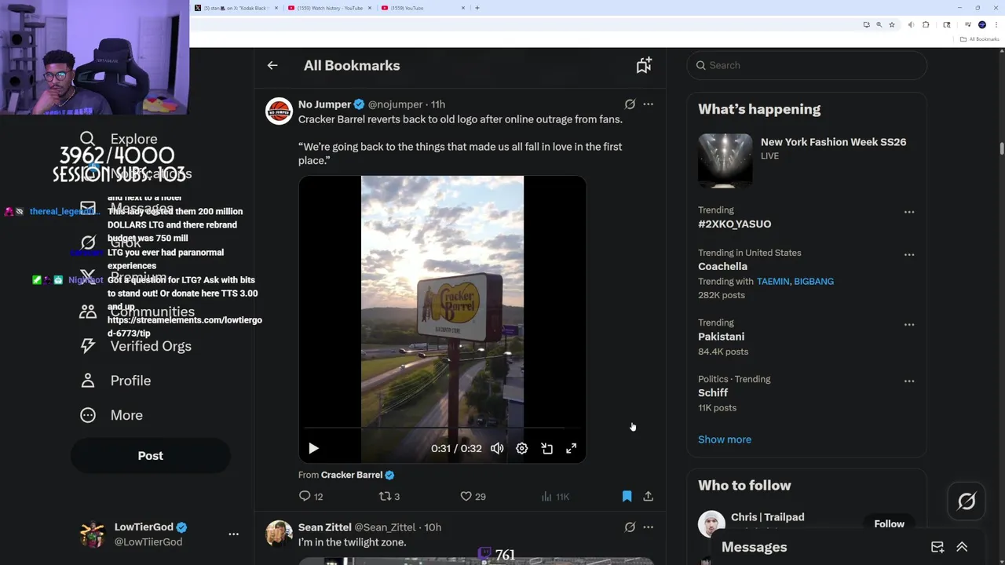Screen dimensions: 1005x565
Task: Mute the video volume
Action: point(497,448)
